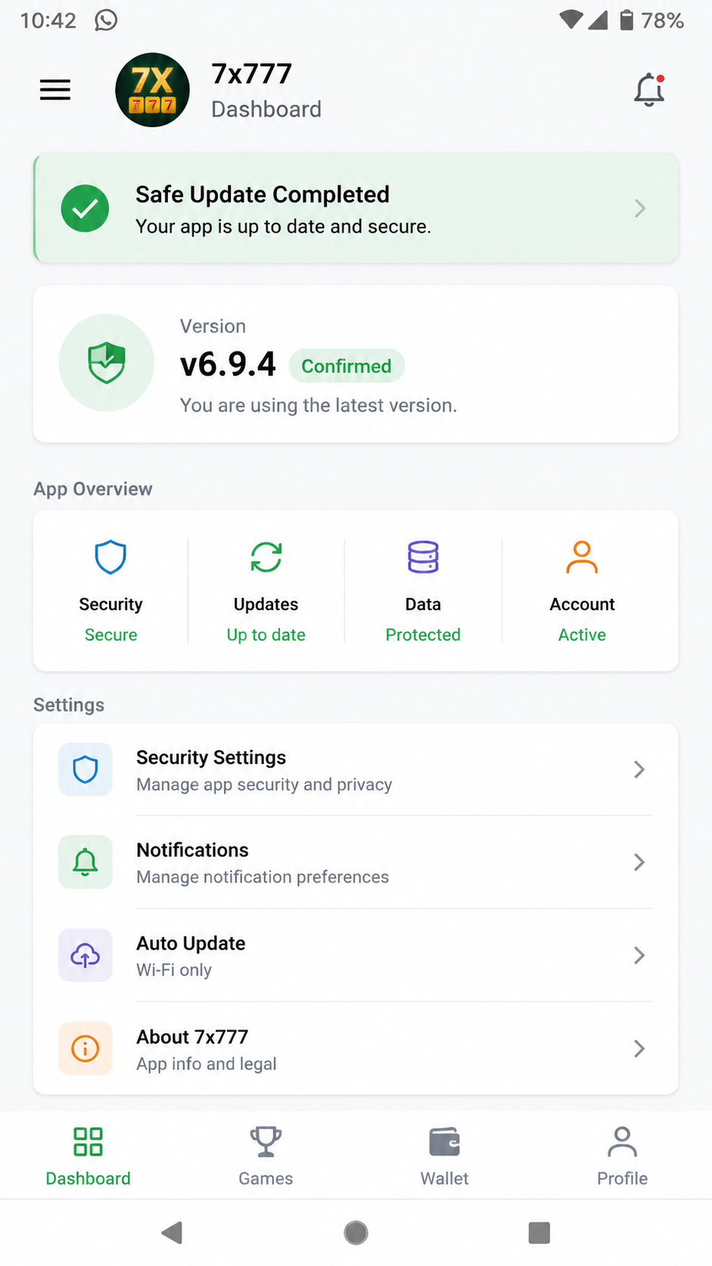Tap the Auto Update cloud icon

pyautogui.click(x=86, y=956)
